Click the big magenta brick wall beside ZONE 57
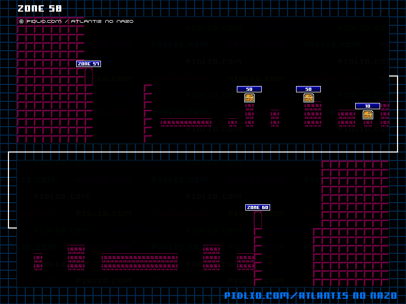This screenshot has width=406, height=304. (50, 84)
